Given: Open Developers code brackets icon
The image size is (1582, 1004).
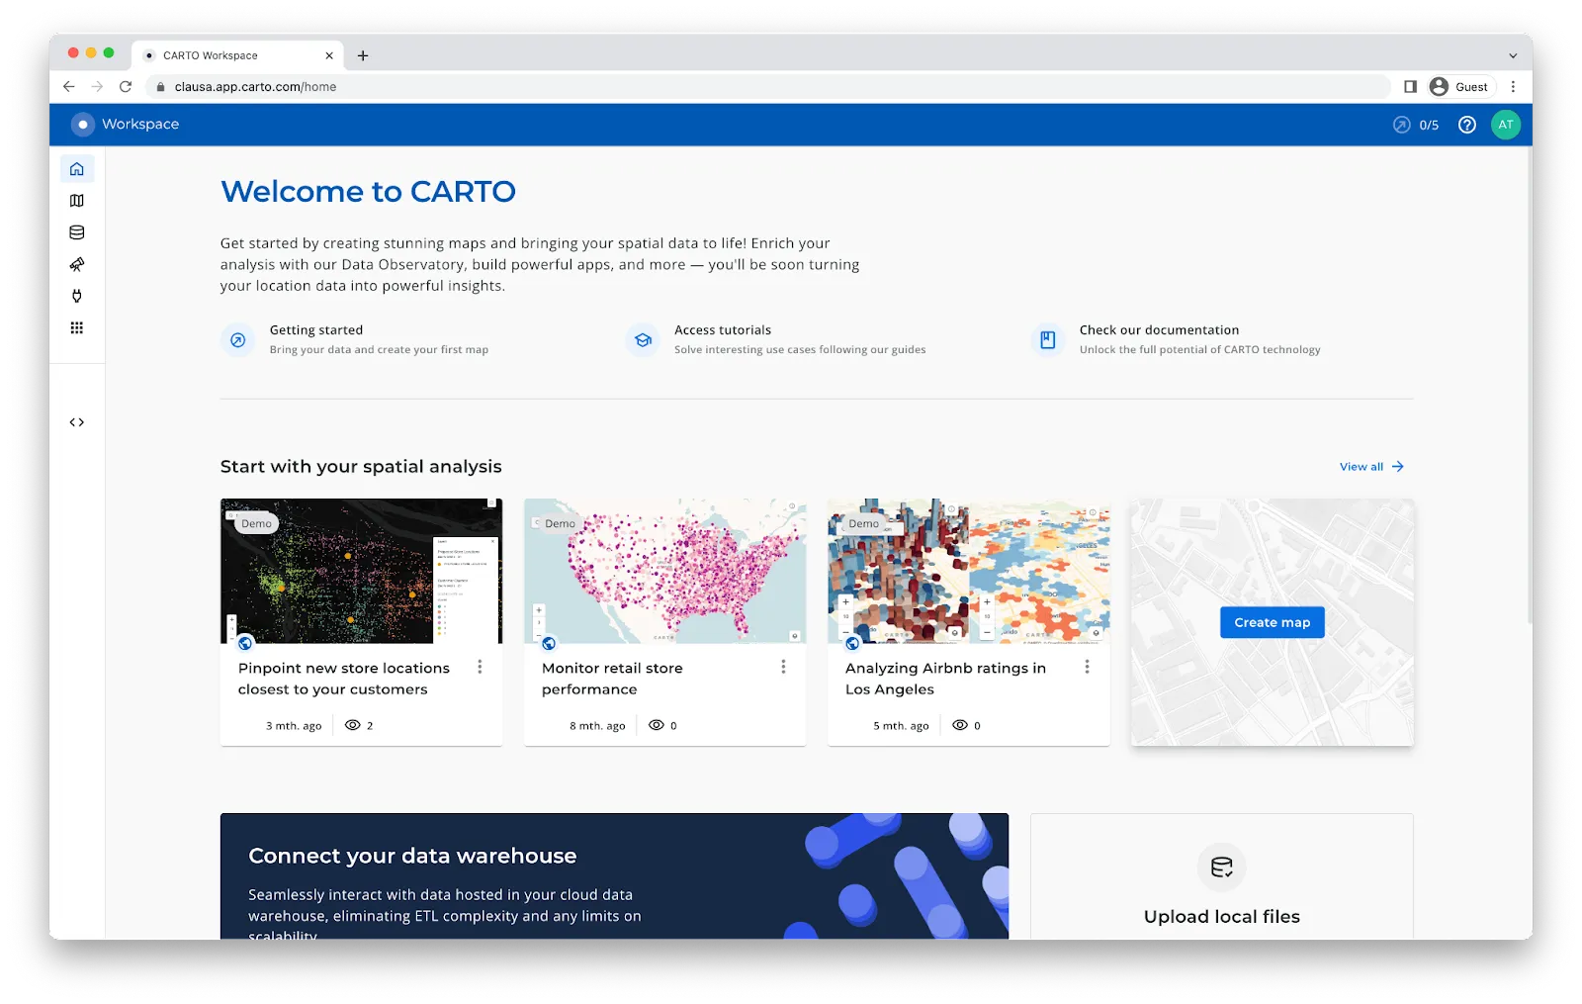Looking at the screenshot, I should (x=77, y=422).
